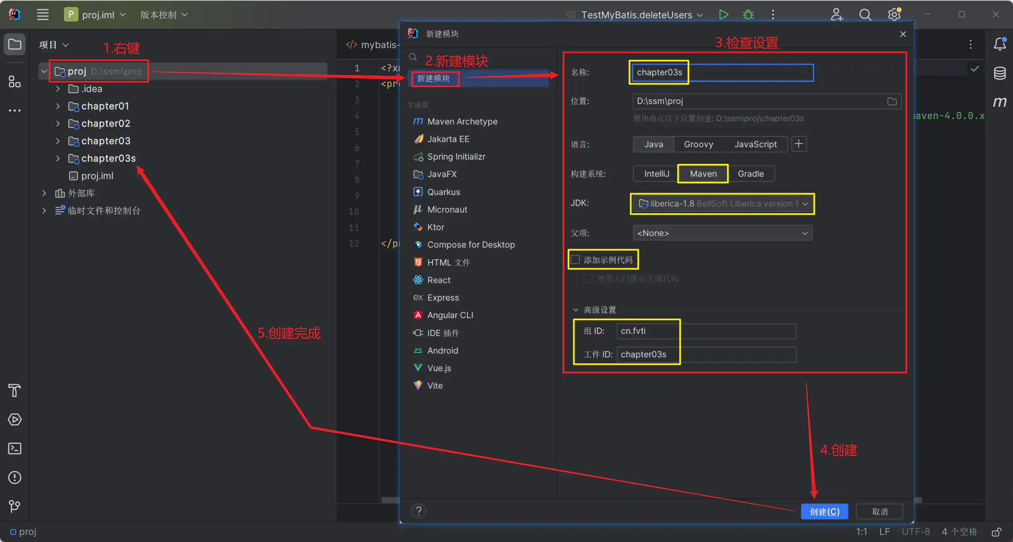Open the 项目 view selector
The width and height of the screenshot is (1013, 542).
[54, 45]
